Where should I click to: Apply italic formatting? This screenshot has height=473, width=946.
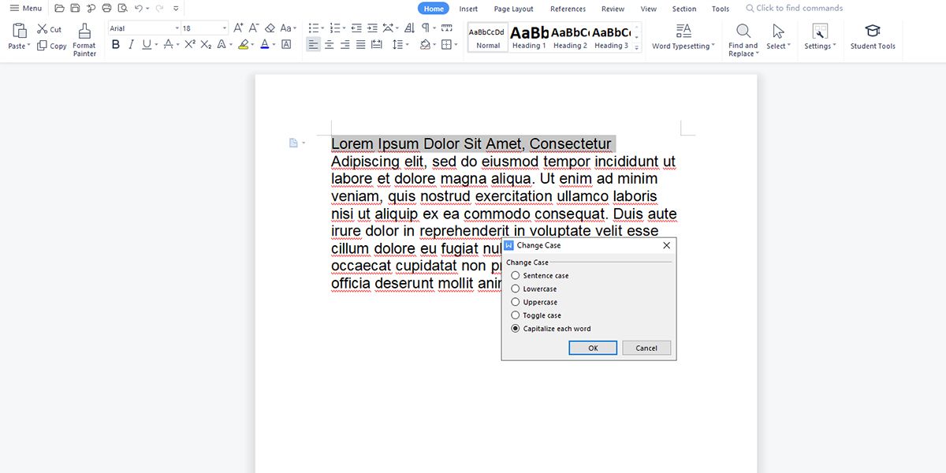tap(131, 44)
